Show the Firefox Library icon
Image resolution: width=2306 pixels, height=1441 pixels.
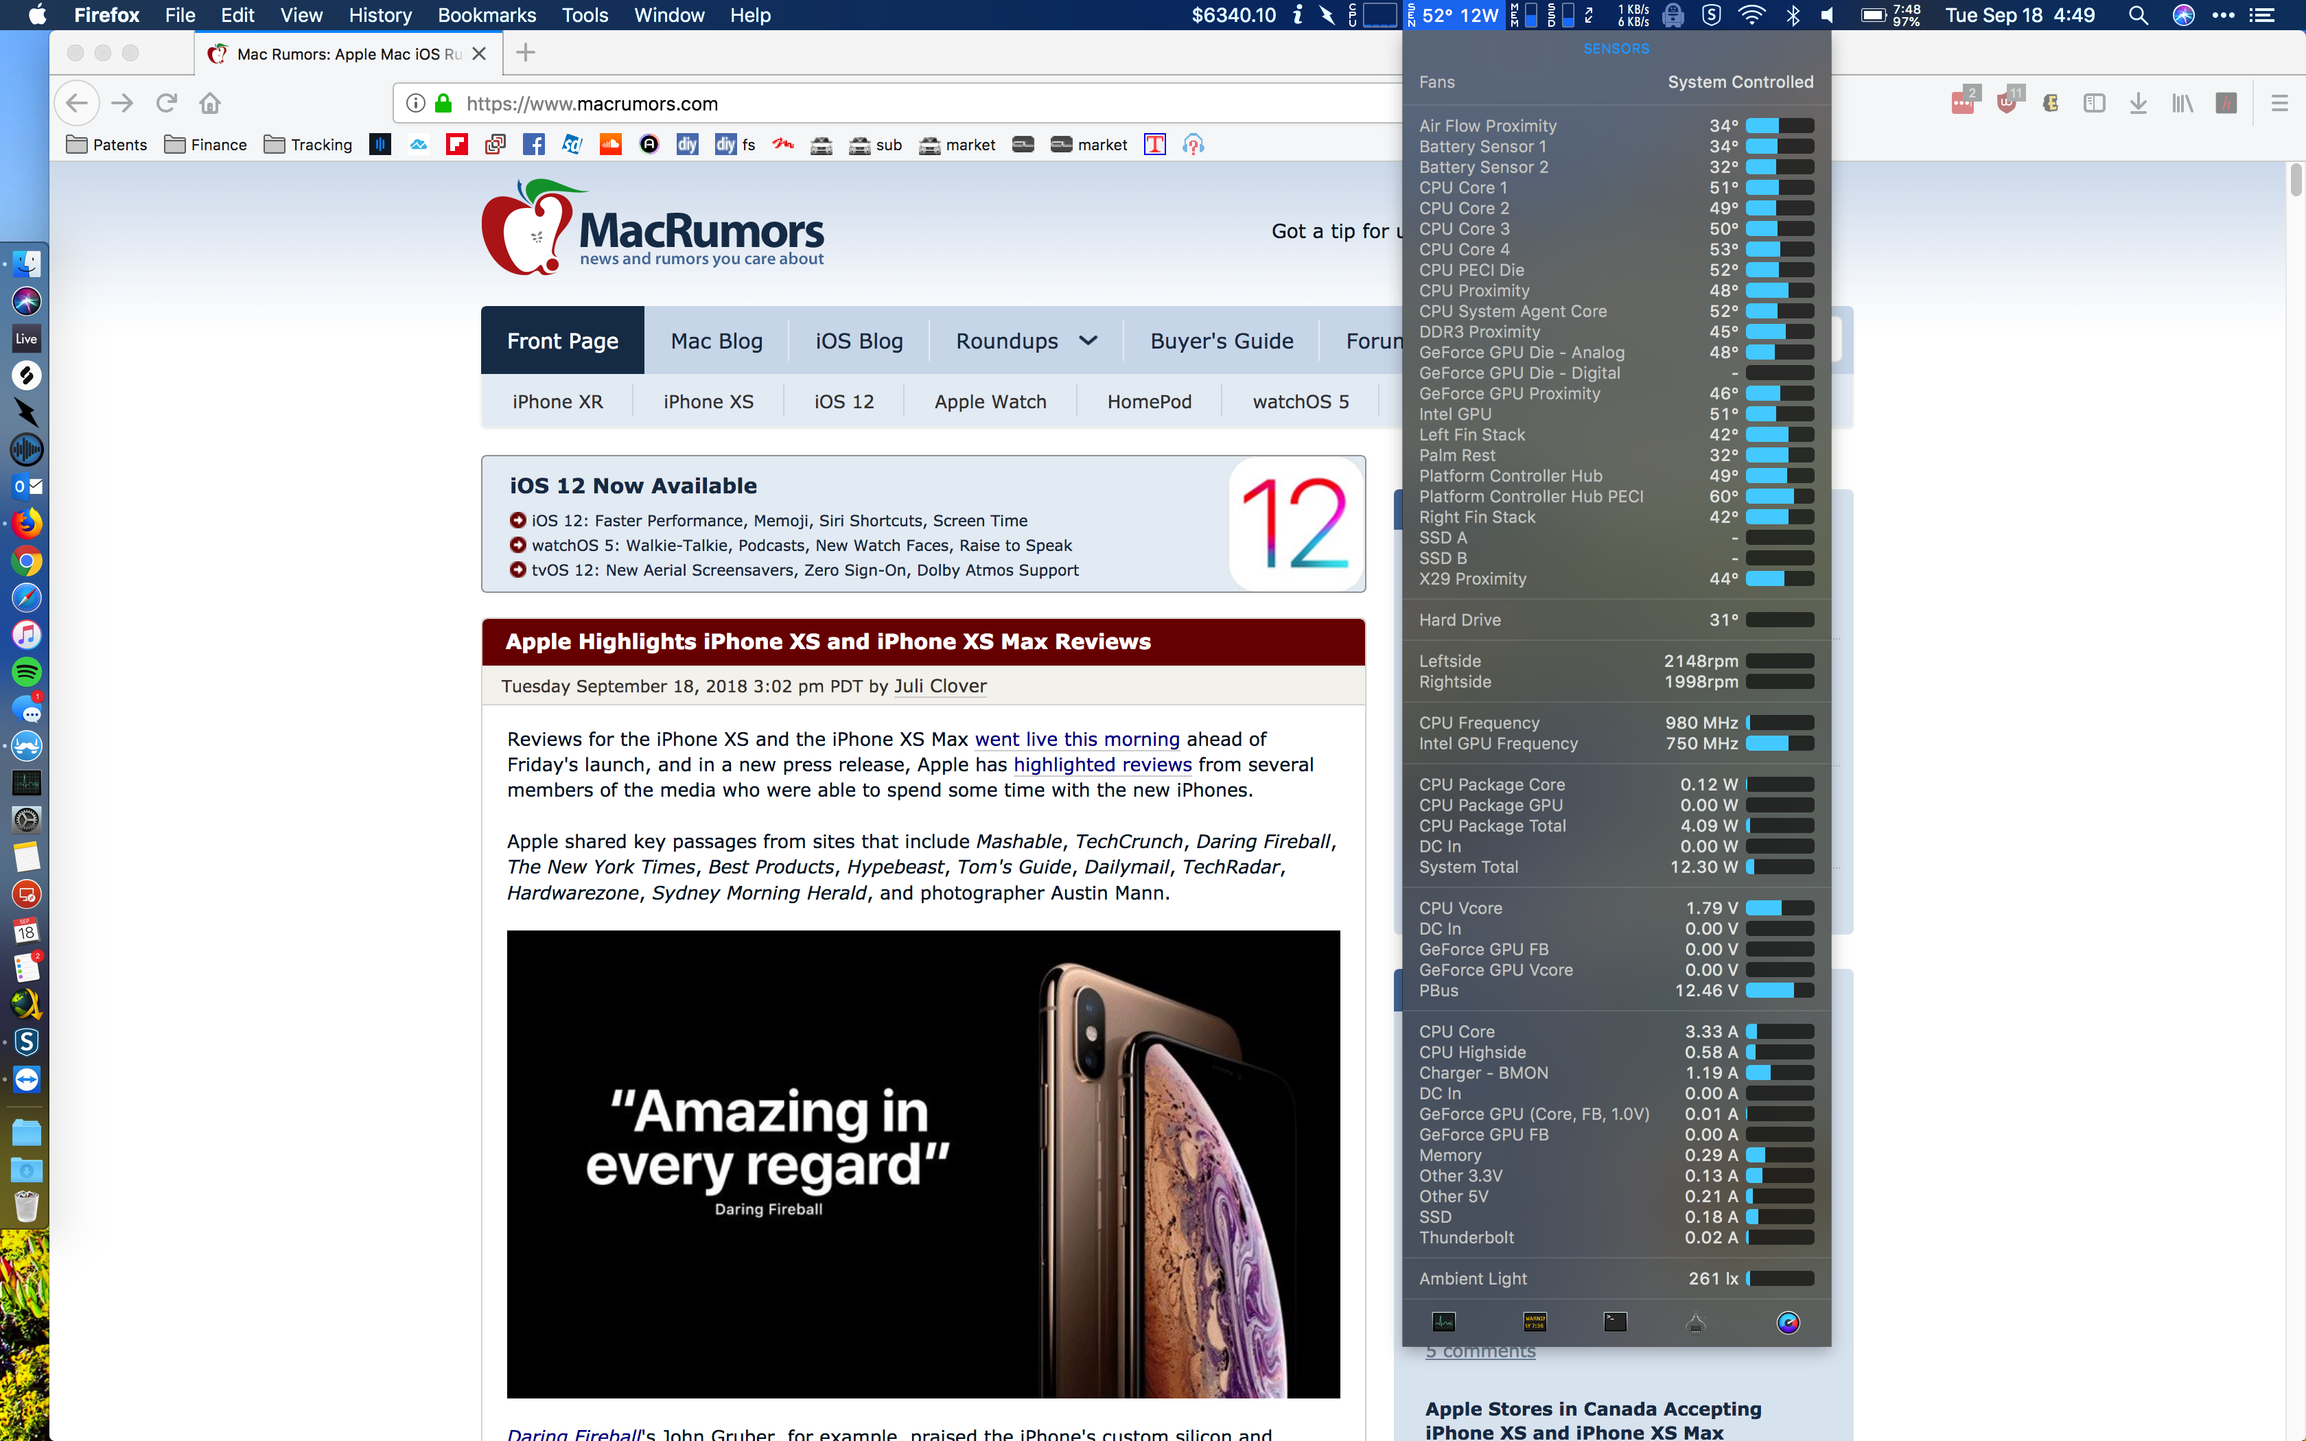coord(2182,102)
